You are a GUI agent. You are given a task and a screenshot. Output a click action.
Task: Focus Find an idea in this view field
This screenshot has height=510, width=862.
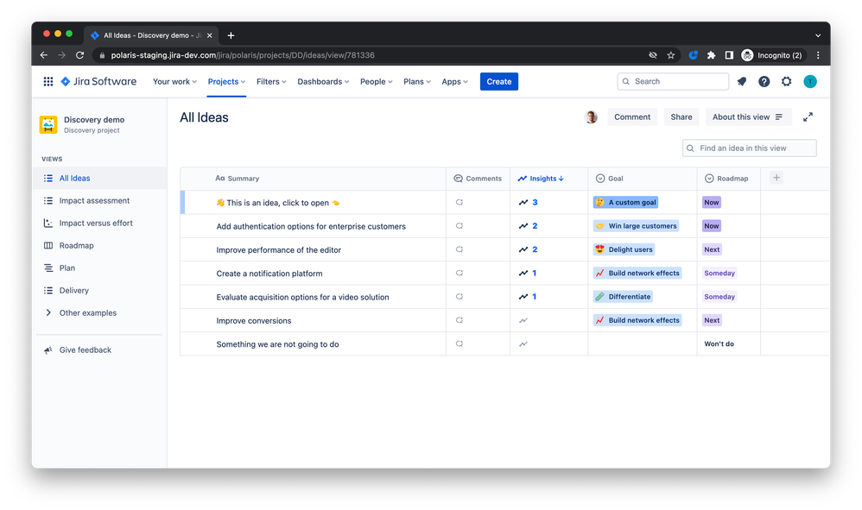click(750, 148)
